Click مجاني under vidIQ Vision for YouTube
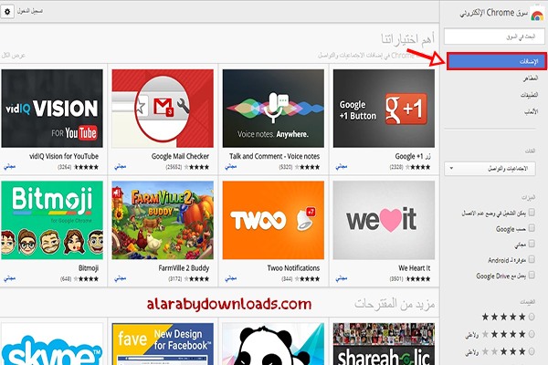548x365 pixels. [x=10, y=167]
